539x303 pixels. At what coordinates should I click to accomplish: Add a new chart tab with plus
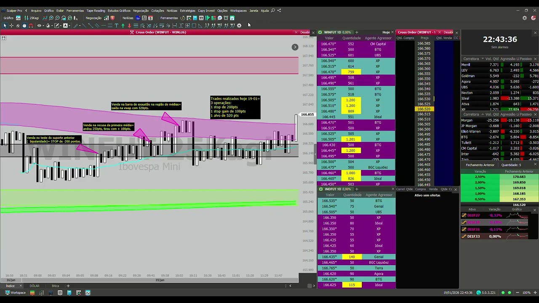click(x=68, y=286)
